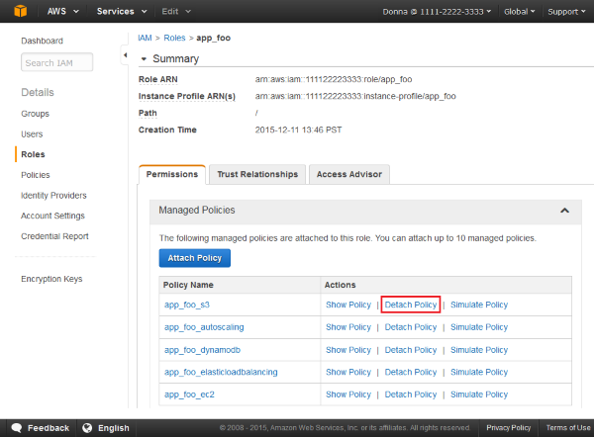Open the app_foo_ec2 policy link
This screenshot has height=437, width=594.
pyautogui.click(x=189, y=394)
